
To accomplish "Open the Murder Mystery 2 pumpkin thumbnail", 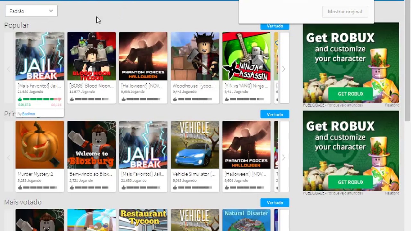I will 40,145.
